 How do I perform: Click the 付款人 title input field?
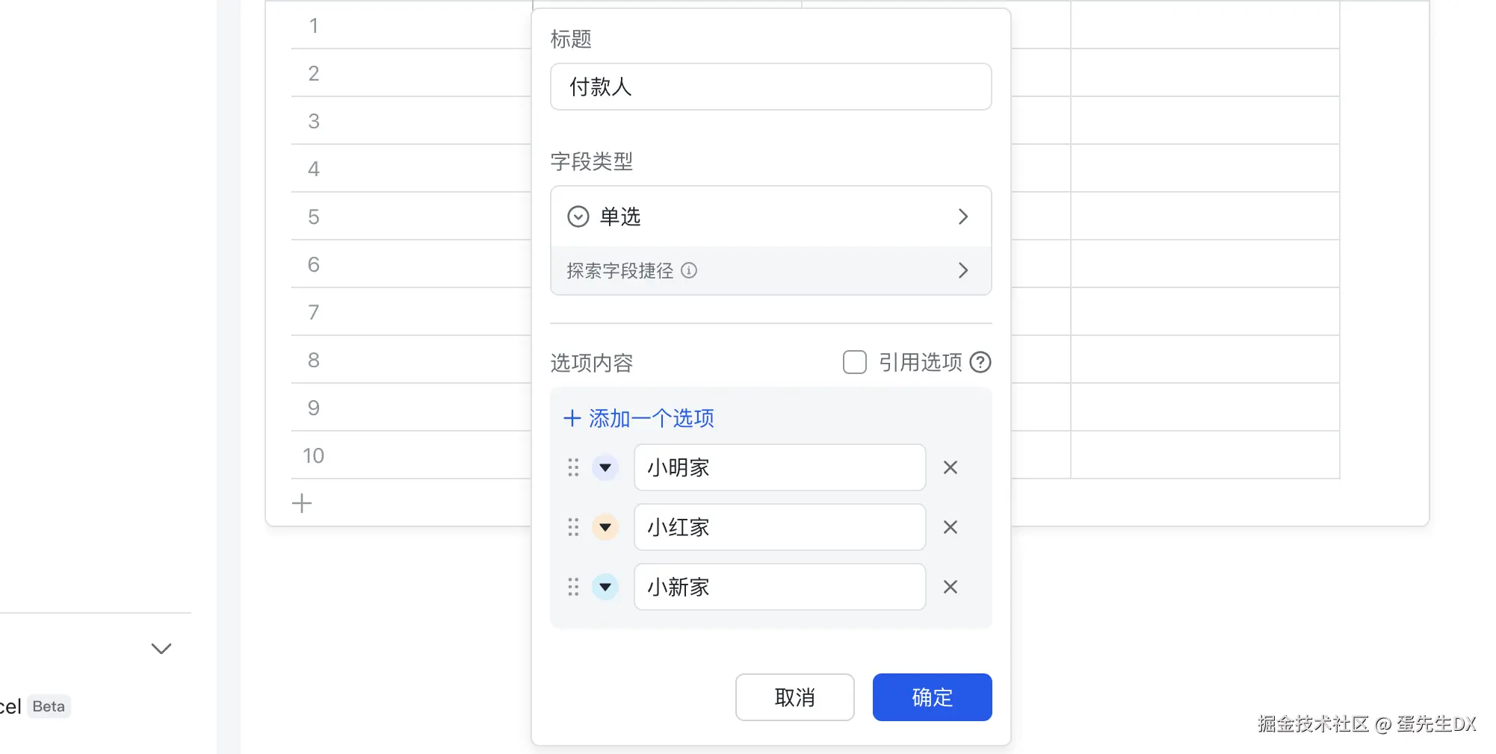tap(770, 87)
